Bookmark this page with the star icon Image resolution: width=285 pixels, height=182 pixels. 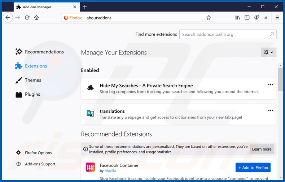209,18
